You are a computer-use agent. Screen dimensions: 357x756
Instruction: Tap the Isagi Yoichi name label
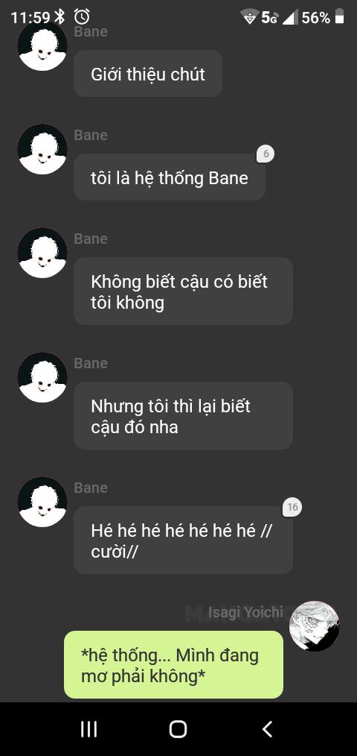click(x=246, y=612)
